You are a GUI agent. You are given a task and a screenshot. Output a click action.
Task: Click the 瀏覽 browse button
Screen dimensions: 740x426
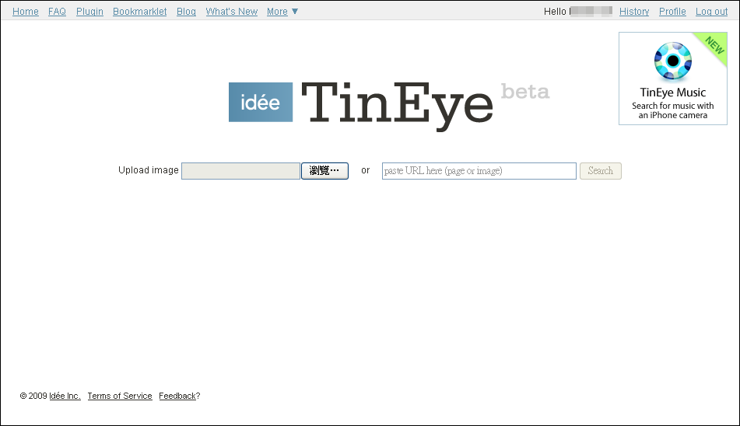pos(324,170)
